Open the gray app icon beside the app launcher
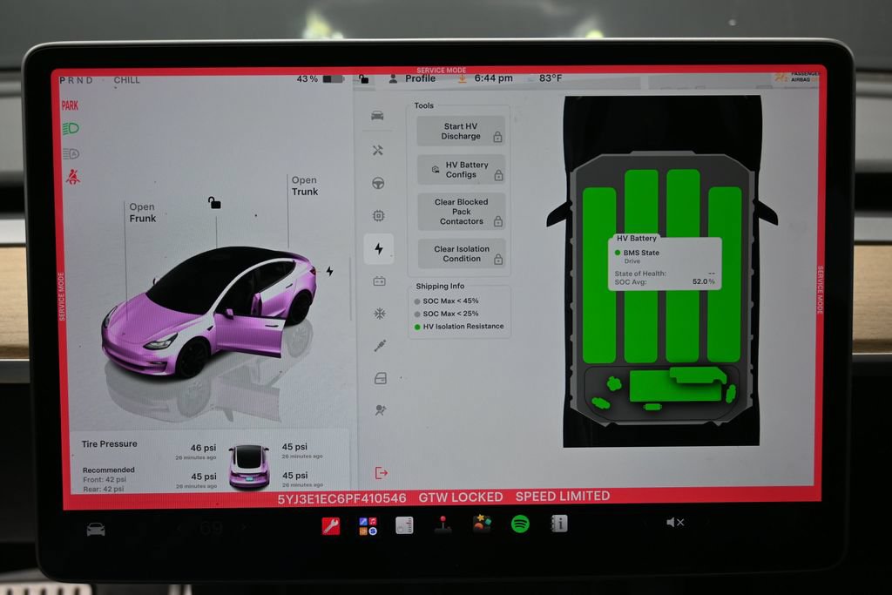Viewport: 892px width, 595px height. coord(404,525)
